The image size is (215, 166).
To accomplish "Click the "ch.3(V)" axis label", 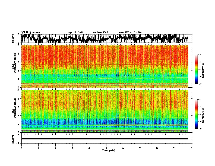I will [13, 139].
